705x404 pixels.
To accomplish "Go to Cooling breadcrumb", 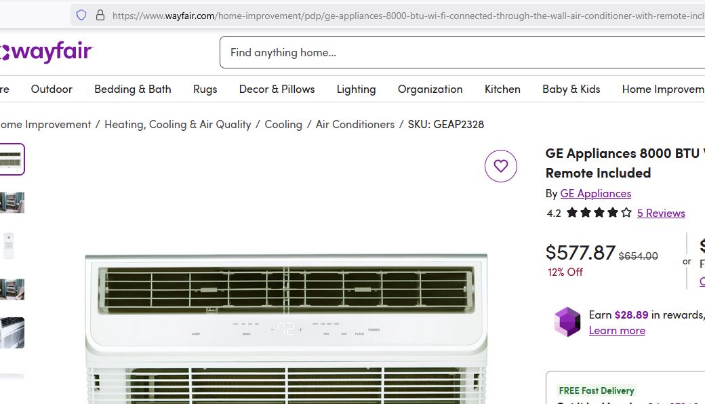I will pyautogui.click(x=283, y=125).
